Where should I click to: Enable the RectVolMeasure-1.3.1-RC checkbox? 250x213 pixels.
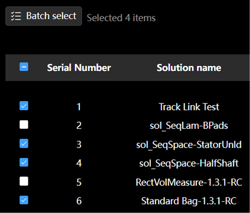pos(24,181)
